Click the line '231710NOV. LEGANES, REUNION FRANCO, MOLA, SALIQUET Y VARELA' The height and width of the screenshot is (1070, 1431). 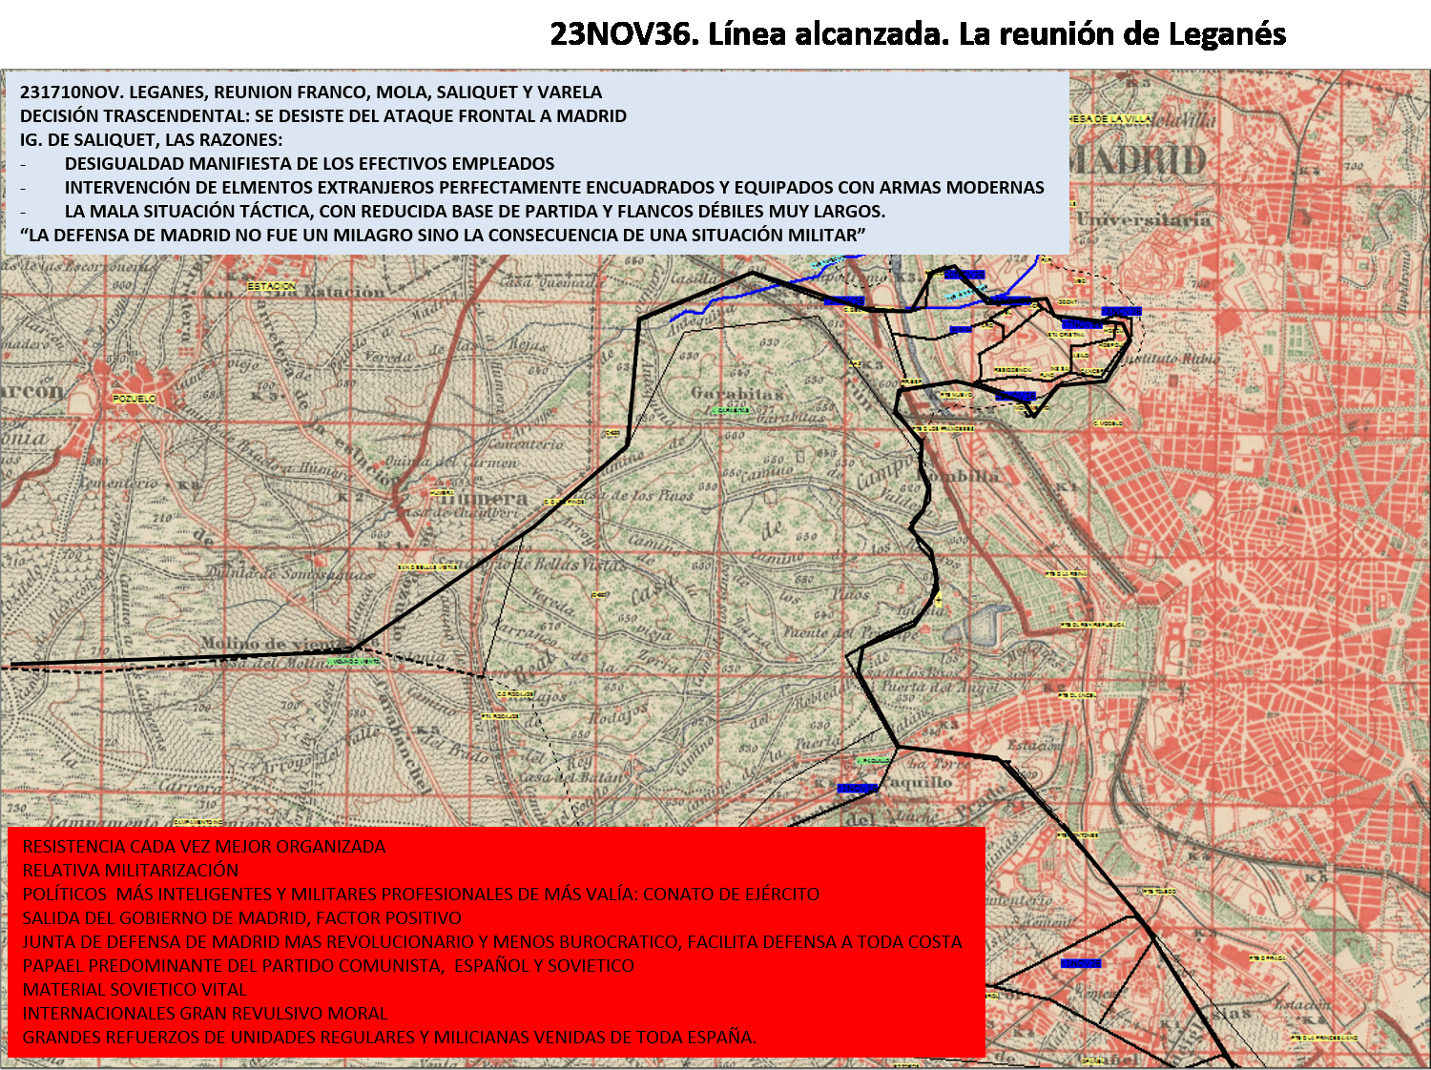point(311,93)
